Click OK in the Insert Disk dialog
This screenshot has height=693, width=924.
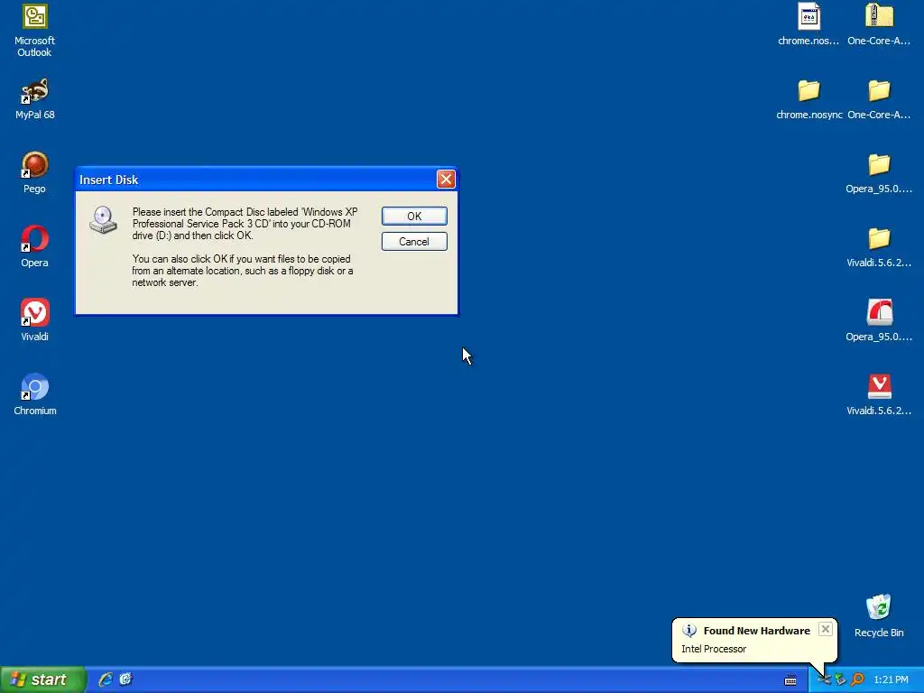coord(414,217)
